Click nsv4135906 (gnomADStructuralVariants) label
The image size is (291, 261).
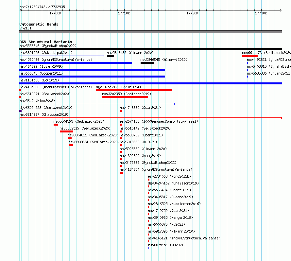pyautogui.click(x=56, y=87)
